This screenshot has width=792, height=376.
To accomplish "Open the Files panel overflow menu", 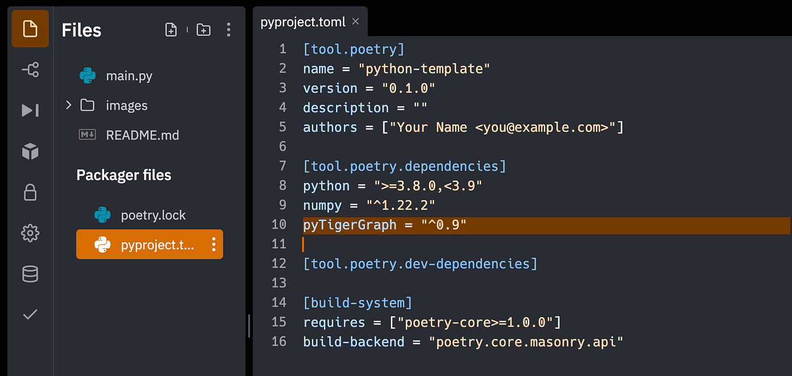I will click(229, 29).
